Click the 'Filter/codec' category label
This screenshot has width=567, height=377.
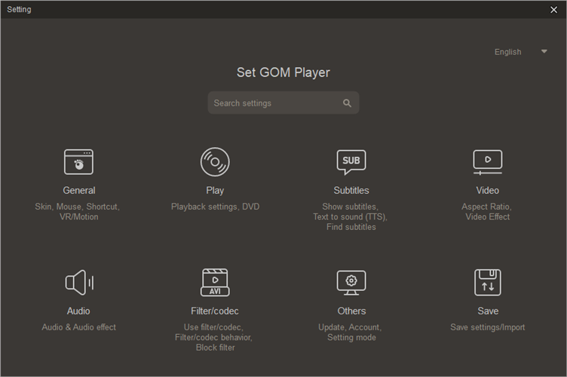(x=215, y=311)
